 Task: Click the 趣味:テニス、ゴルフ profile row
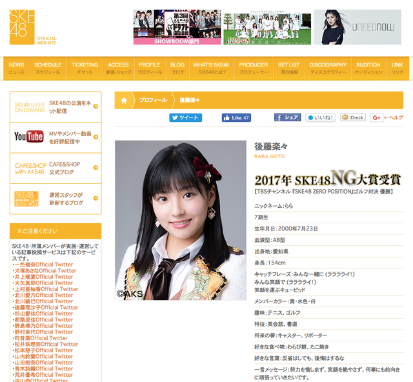(x=328, y=313)
